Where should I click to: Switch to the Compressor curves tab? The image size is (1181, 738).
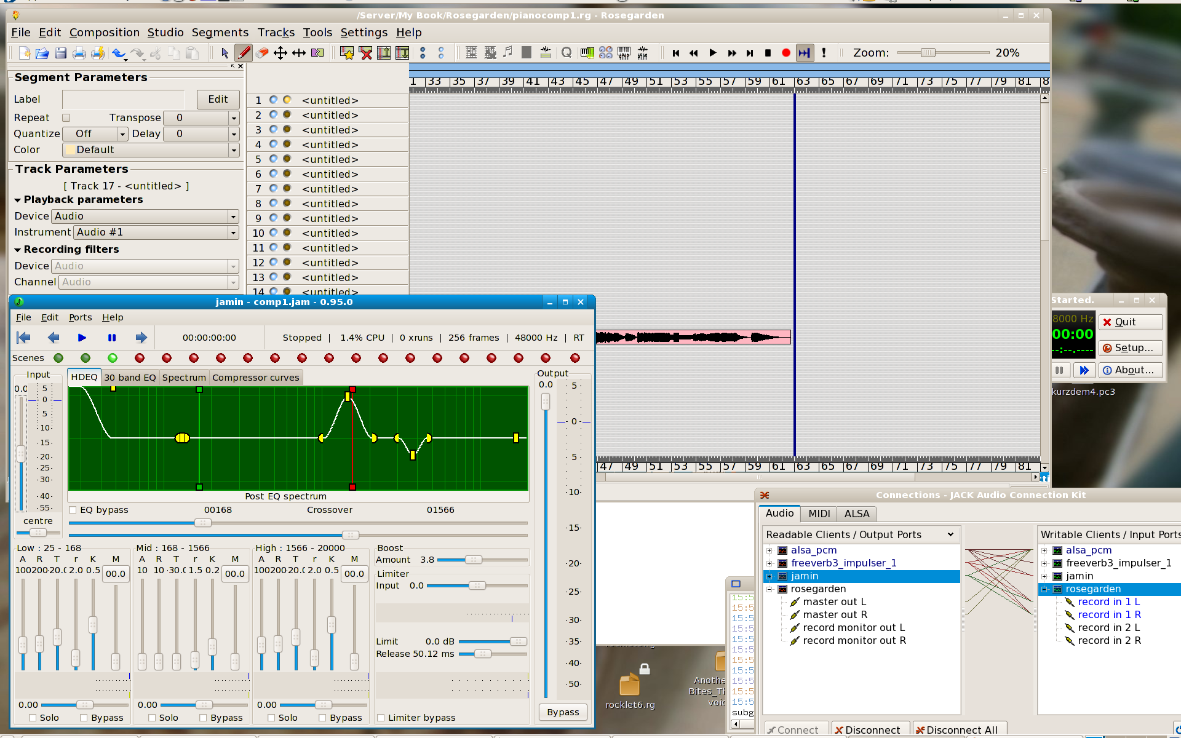tap(255, 378)
